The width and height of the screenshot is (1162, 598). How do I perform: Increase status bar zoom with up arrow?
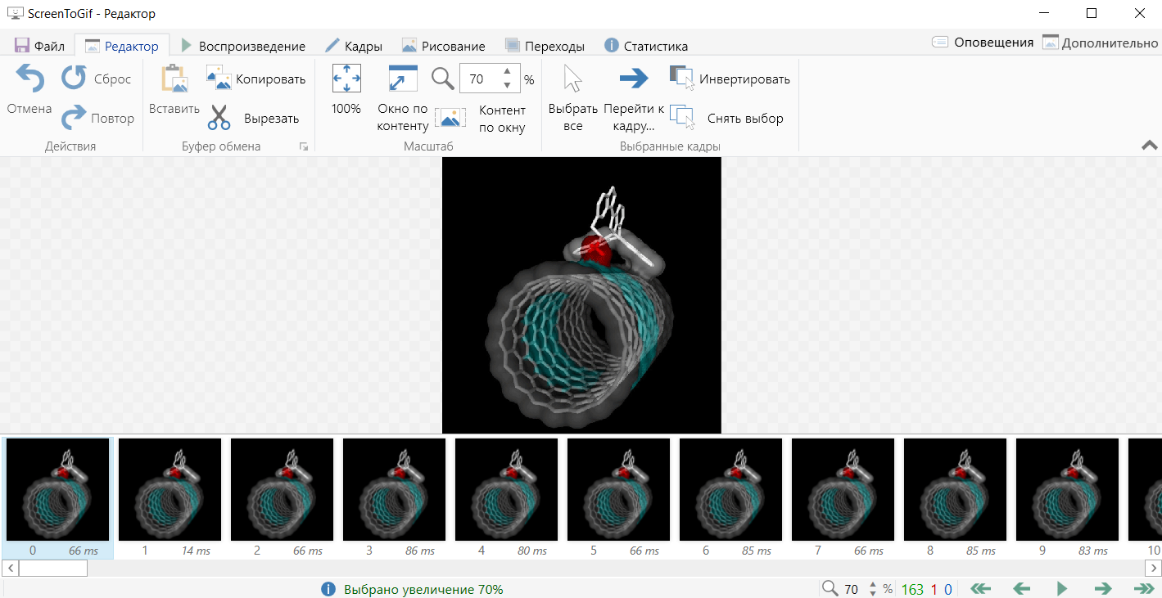coord(873,585)
